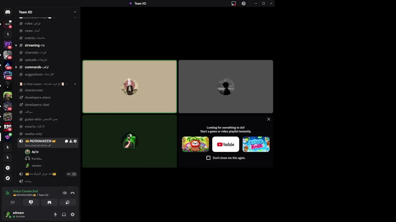Launch the Magic Garden activity
This screenshot has width=396, height=222.
coord(195,144)
